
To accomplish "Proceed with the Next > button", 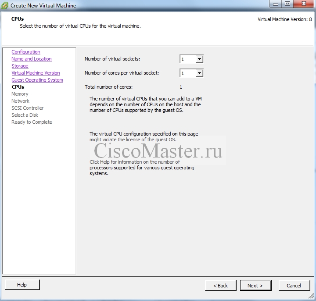I will 255,286.
